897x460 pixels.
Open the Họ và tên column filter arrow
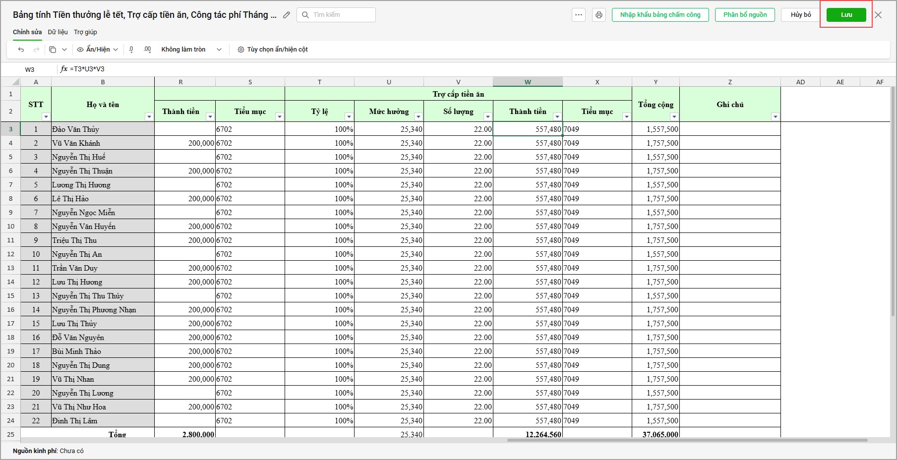149,117
